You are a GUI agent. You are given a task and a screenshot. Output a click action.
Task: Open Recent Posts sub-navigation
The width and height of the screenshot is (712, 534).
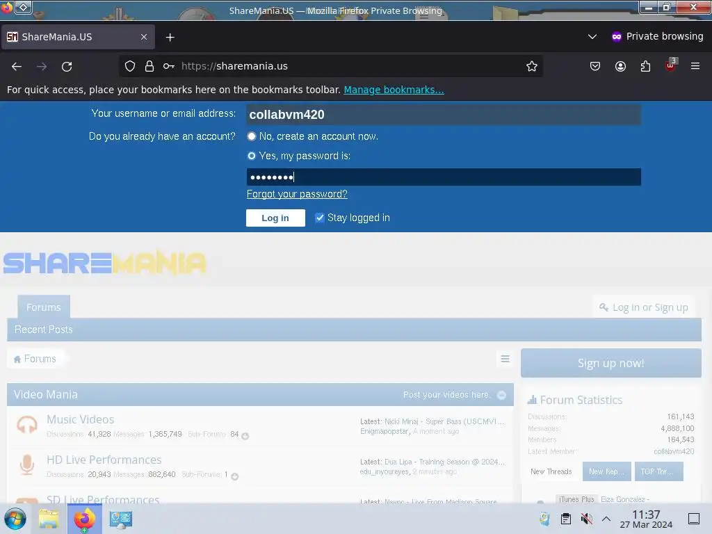(x=44, y=329)
